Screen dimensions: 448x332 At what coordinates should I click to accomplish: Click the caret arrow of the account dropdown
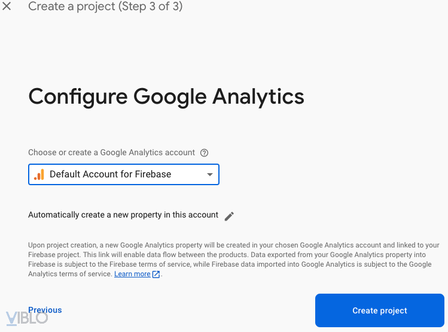point(209,174)
